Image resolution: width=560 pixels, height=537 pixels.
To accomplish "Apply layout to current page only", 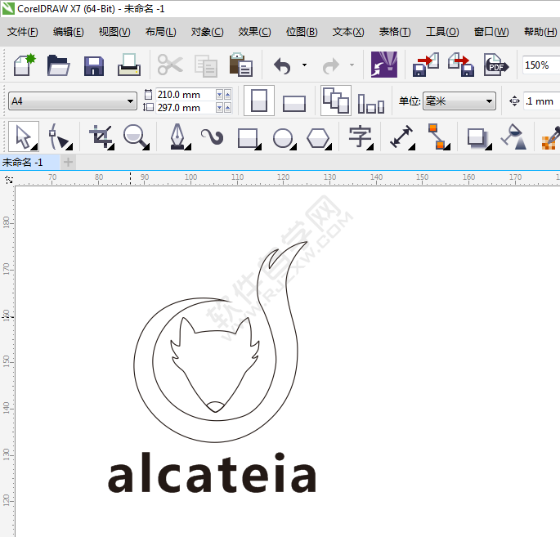I will (x=371, y=103).
